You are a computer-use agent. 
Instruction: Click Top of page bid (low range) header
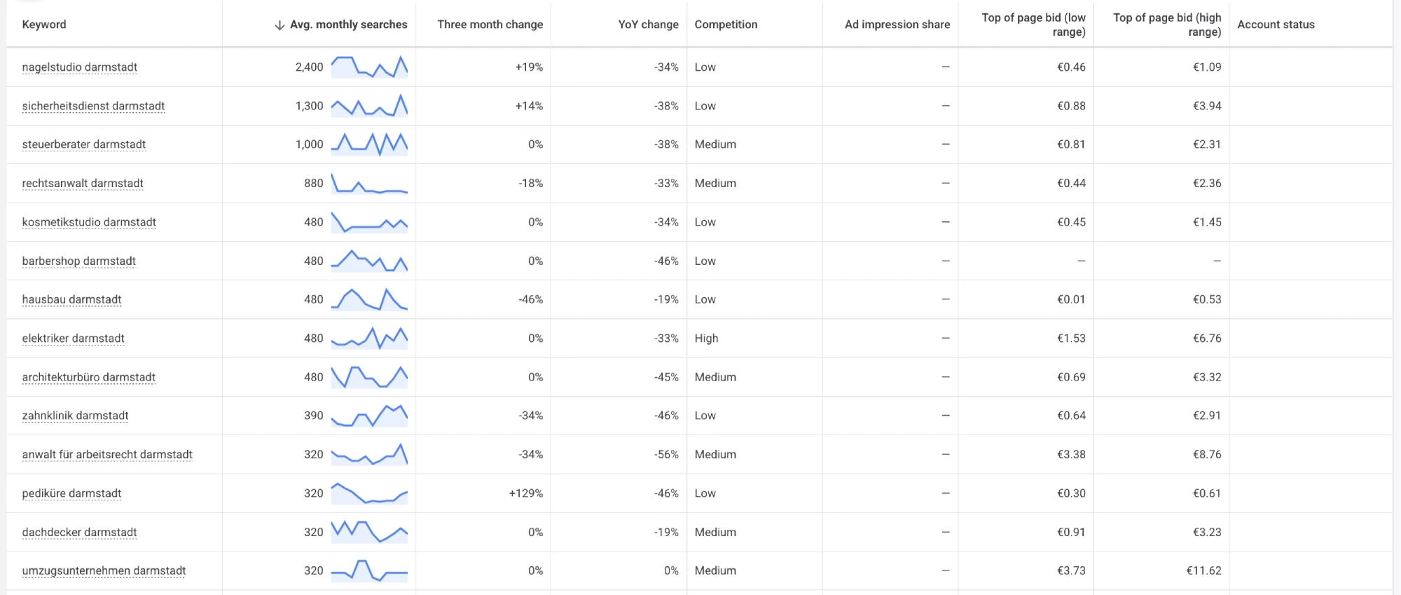[x=1033, y=25]
